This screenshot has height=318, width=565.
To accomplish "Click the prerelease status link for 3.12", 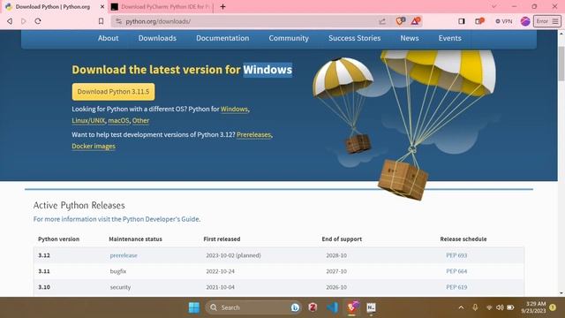I will 124,255.
